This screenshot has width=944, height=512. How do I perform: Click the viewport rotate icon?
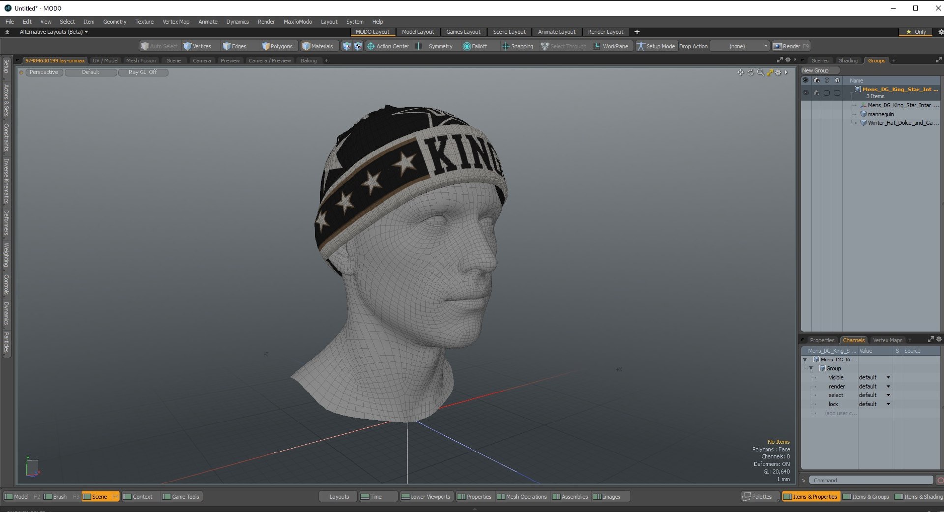[x=750, y=72]
